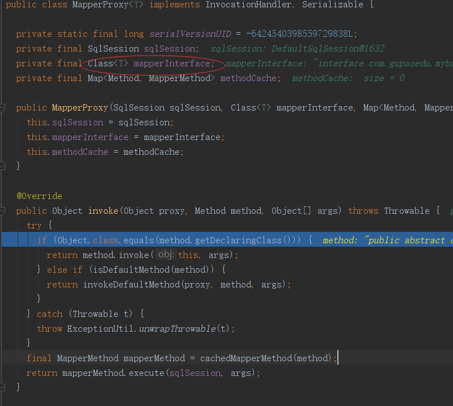453x406 pixels.
Task: Click 'mapperMethod.execute' in the return statement
Action: 113,373
